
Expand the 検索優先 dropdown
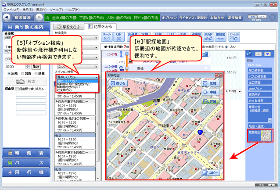click(x=96, y=38)
